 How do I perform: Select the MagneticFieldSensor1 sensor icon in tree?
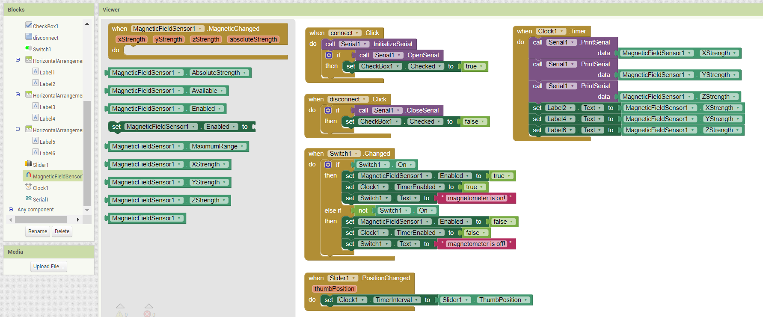[29, 175]
